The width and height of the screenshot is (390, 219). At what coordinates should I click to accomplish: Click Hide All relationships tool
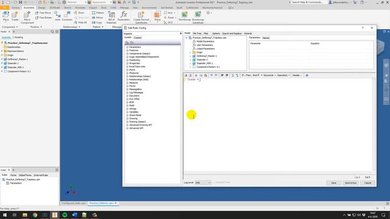click(80, 23)
